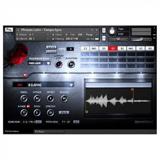This screenshot has height=160, width=160.
Task: Click the bar above the waveform
Action: [118, 85]
